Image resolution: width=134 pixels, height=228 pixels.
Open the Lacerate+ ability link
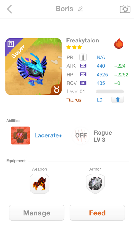point(48,135)
